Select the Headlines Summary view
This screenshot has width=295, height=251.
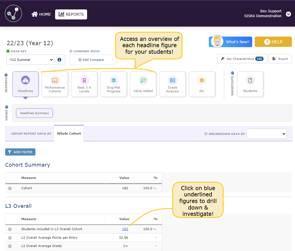point(35,113)
